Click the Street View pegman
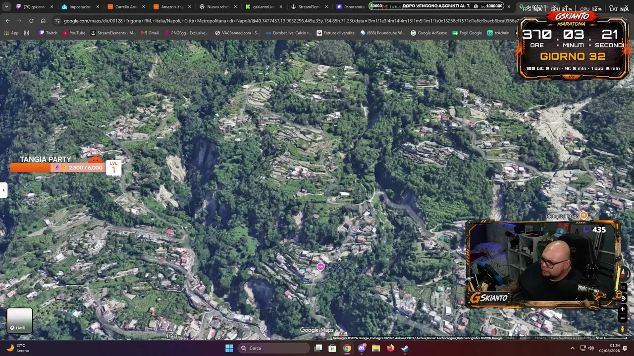The image size is (634, 356). (623, 329)
